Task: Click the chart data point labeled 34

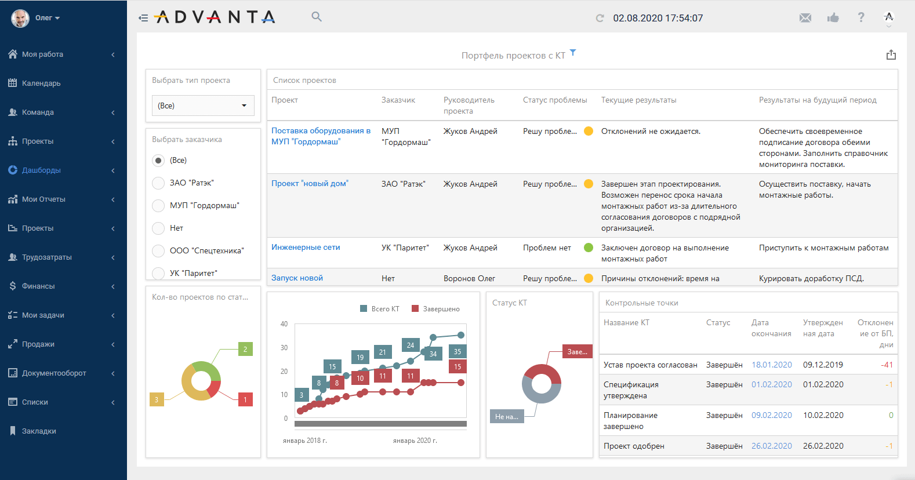Action: [x=433, y=354]
